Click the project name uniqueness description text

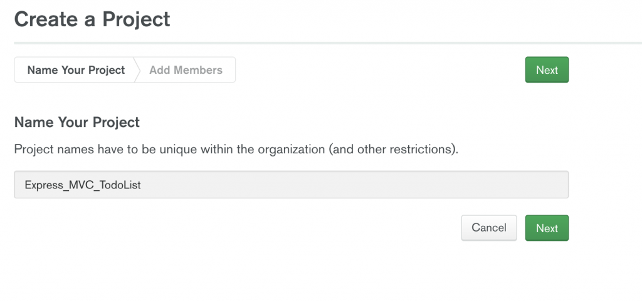pyautogui.click(x=236, y=151)
